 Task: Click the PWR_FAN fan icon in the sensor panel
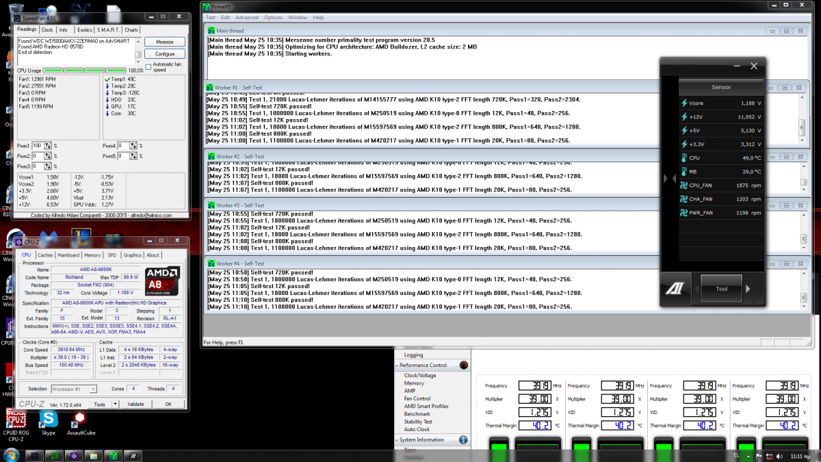point(684,213)
